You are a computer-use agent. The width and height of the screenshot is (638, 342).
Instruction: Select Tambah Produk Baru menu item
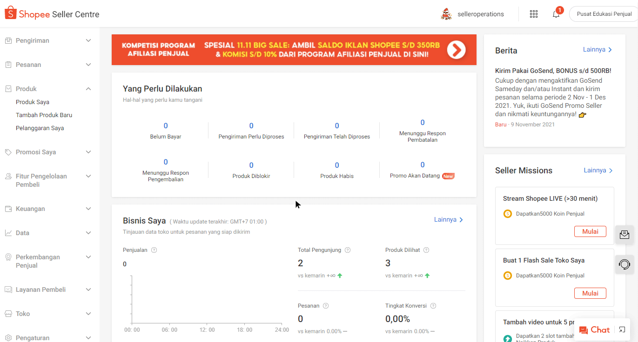pyautogui.click(x=44, y=115)
